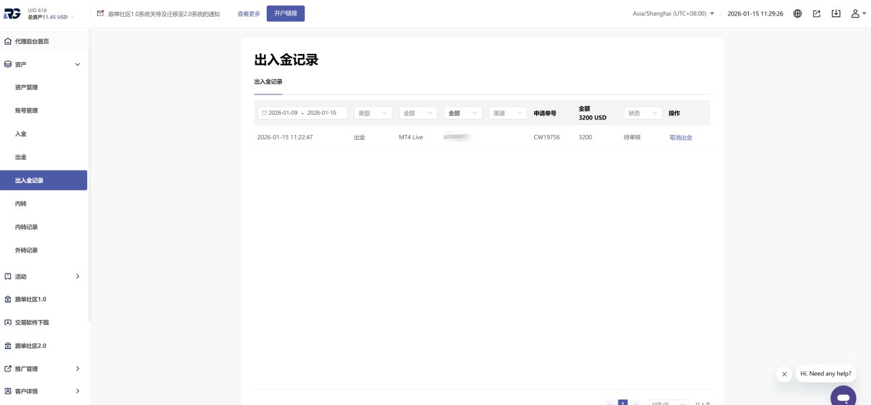
Task: Open the language globe icon
Action: (797, 13)
